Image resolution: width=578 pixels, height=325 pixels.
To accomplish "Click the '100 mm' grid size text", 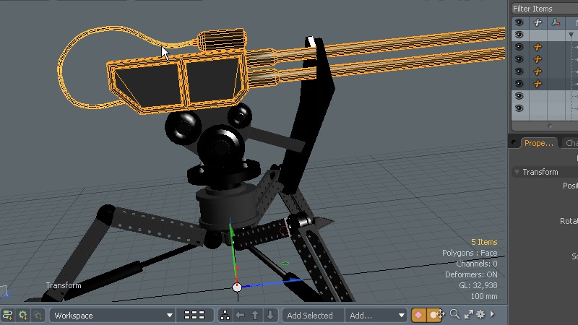I will [484, 296].
